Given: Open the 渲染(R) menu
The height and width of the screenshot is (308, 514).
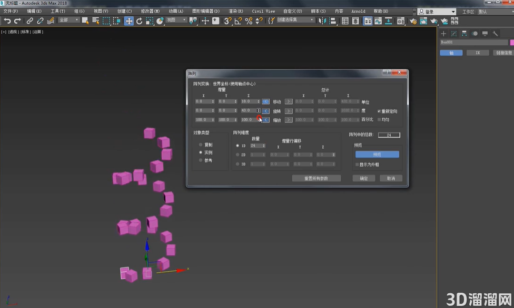Looking at the screenshot, I should [236, 11].
